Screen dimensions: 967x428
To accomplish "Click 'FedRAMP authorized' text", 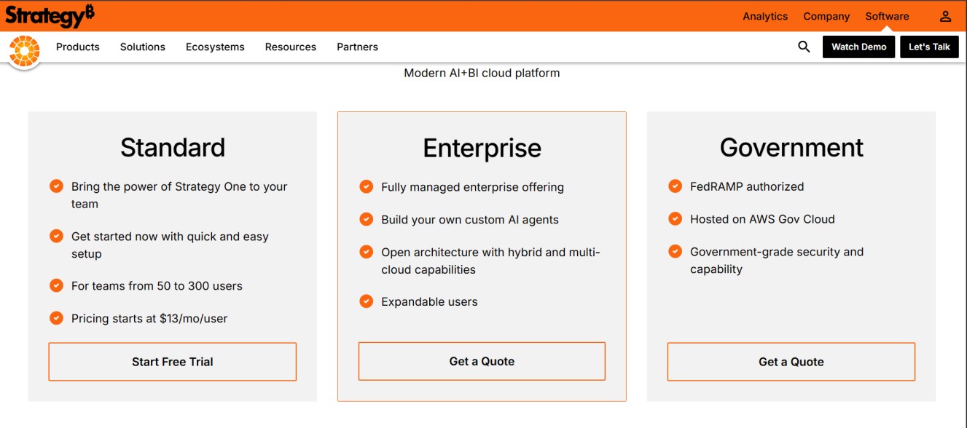I will tap(747, 186).
